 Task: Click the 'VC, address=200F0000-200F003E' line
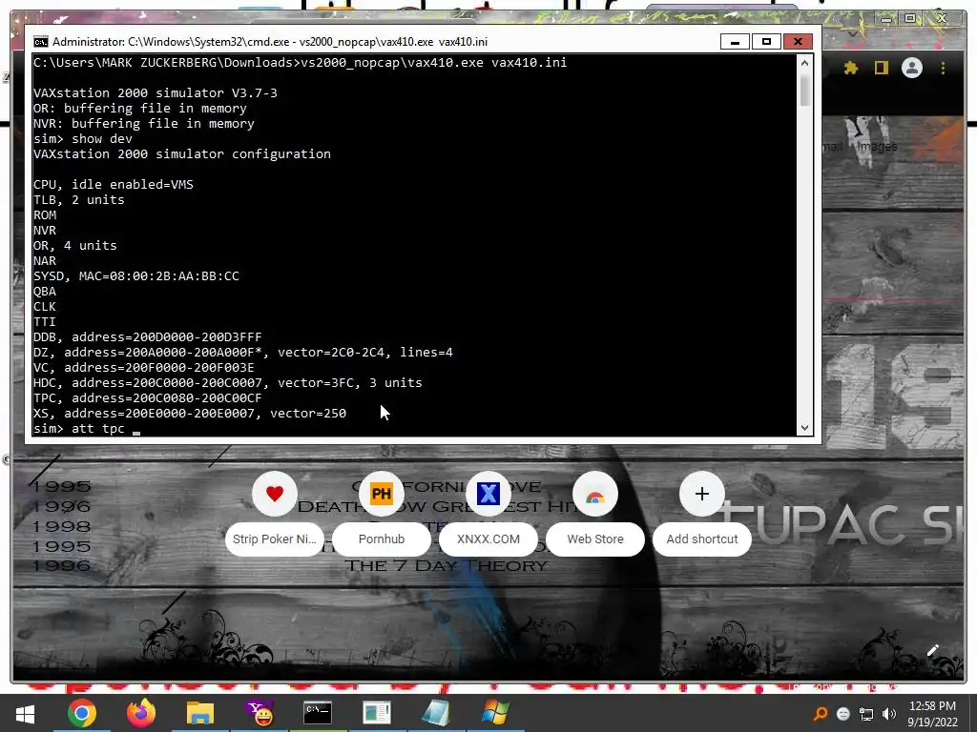tap(144, 367)
